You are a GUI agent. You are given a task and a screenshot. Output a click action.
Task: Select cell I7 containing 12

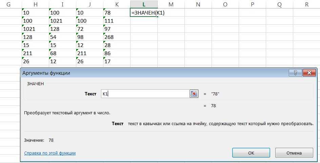[62, 62]
